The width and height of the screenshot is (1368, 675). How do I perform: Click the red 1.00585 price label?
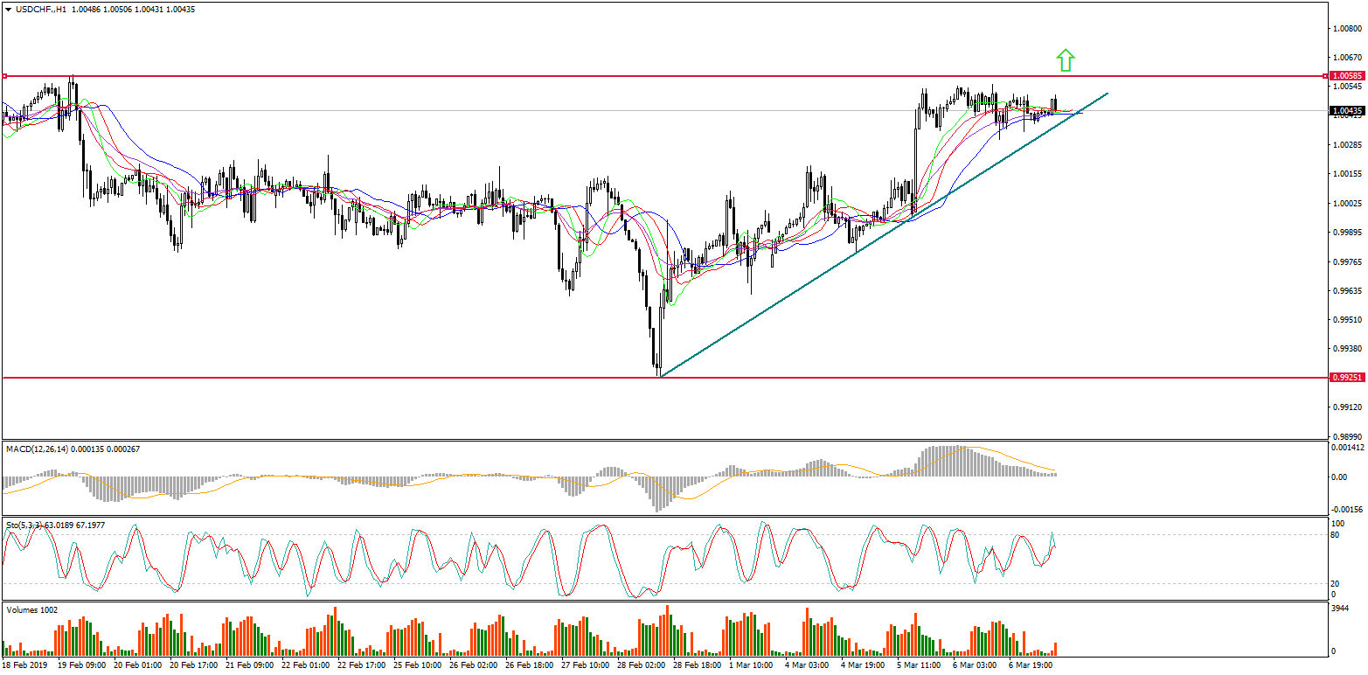1345,76
